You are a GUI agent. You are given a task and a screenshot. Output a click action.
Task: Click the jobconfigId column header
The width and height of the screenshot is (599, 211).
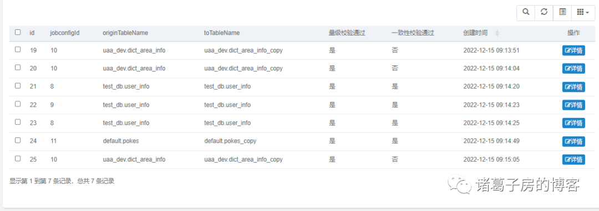point(65,33)
